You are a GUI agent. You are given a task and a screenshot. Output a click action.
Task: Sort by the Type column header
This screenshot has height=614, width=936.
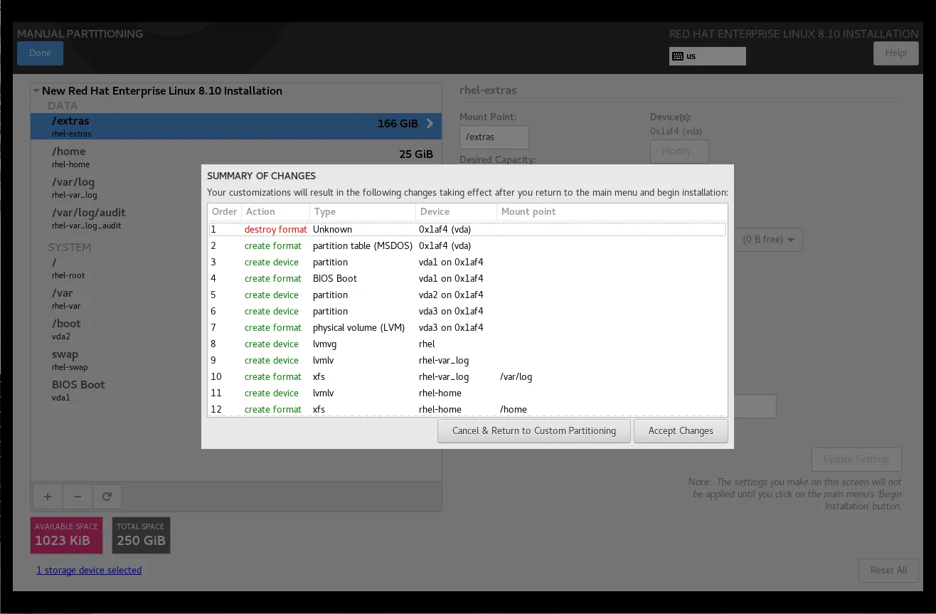363,212
